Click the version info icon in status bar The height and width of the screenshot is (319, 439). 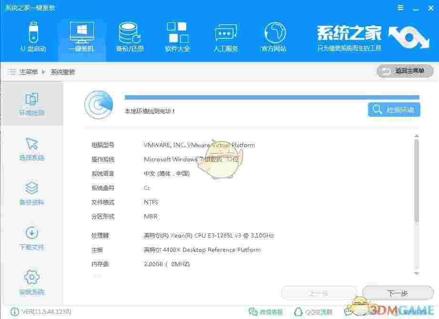coord(15,311)
